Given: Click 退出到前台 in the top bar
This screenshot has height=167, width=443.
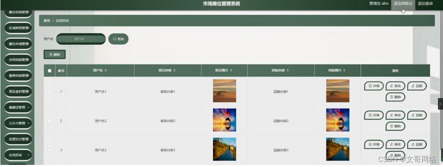Looking at the screenshot, I should [x=403, y=4].
